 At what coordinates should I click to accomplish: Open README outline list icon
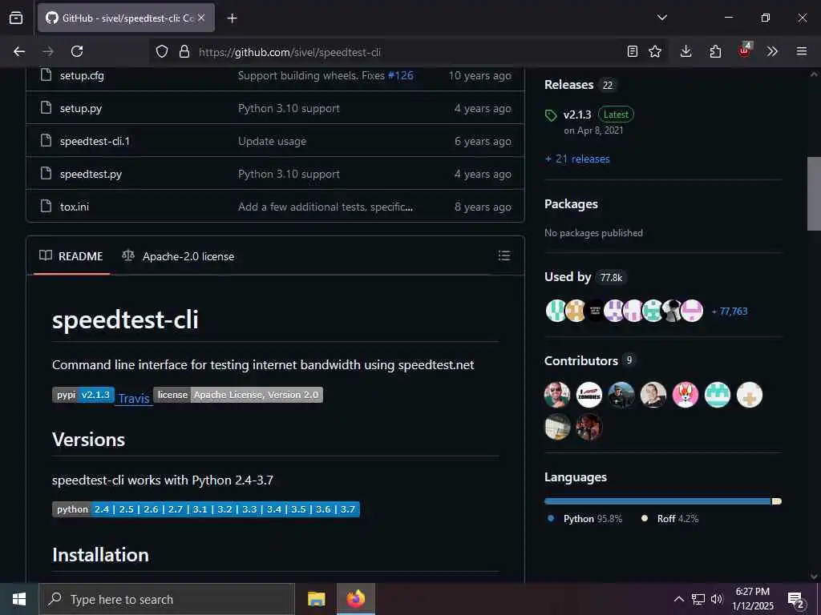(504, 255)
